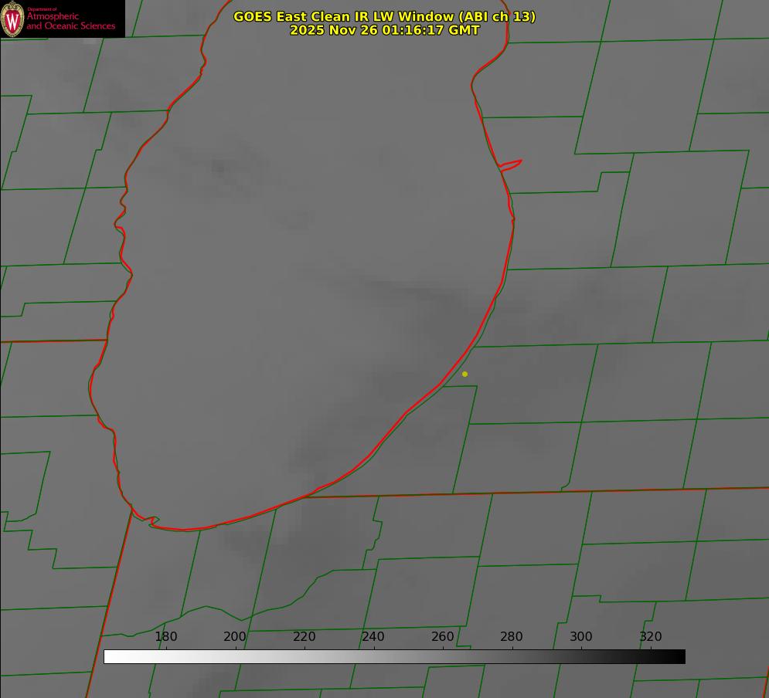The width and height of the screenshot is (769, 698).
Task: Click the grayscale temperature colorbar
Action: [394, 656]
